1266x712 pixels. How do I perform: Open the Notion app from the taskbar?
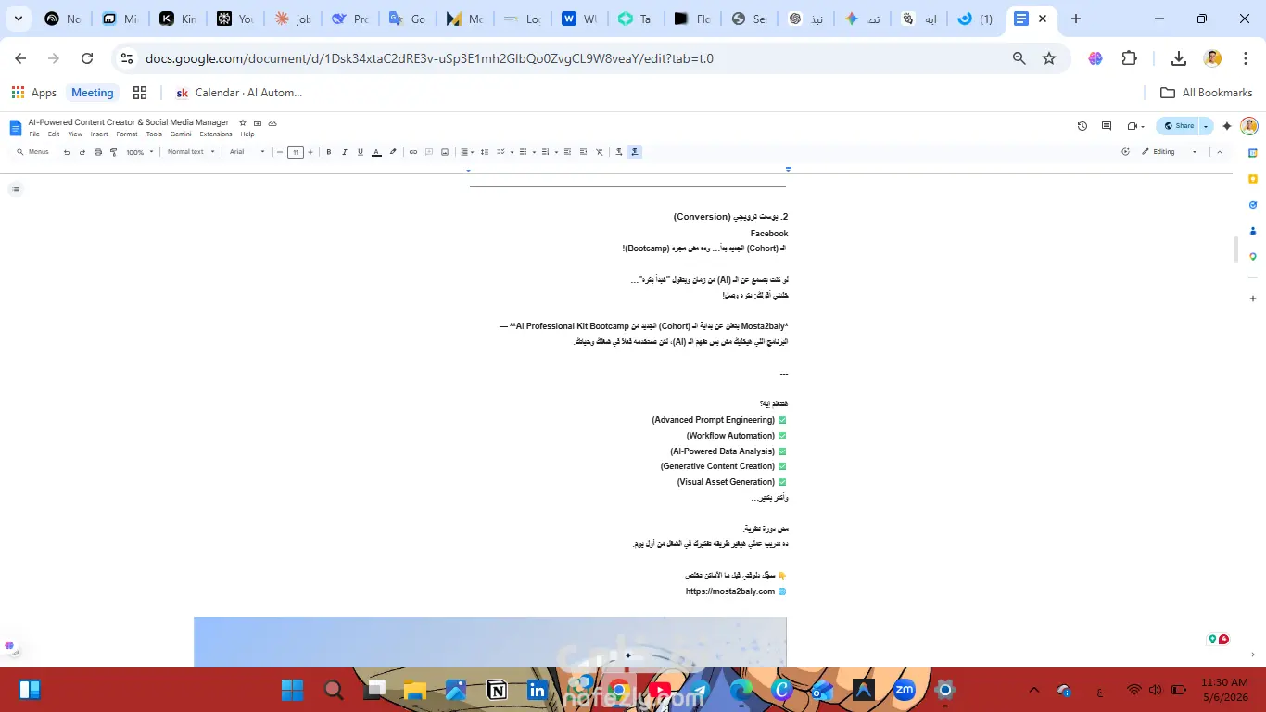tap(497, 690)
